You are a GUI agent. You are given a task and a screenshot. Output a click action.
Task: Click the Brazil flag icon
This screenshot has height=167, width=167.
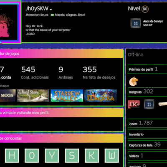[52, 15]
